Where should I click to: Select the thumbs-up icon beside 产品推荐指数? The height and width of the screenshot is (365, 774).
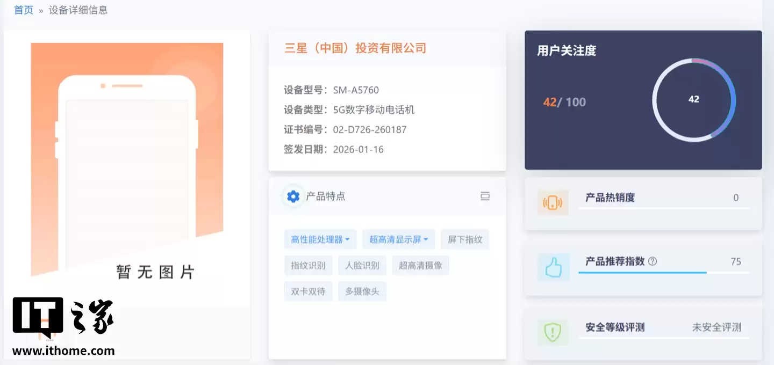[553, 267]
